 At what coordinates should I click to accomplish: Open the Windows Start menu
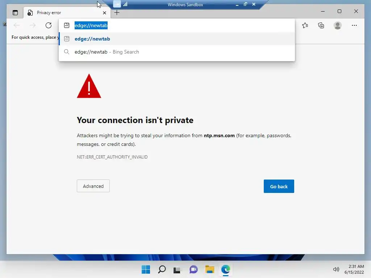[x=146, y=269]
